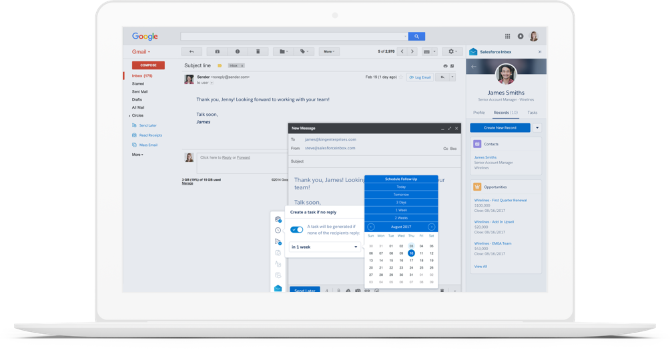Click the blue search button
Screen dimensions: 670x350
point(416,36)
